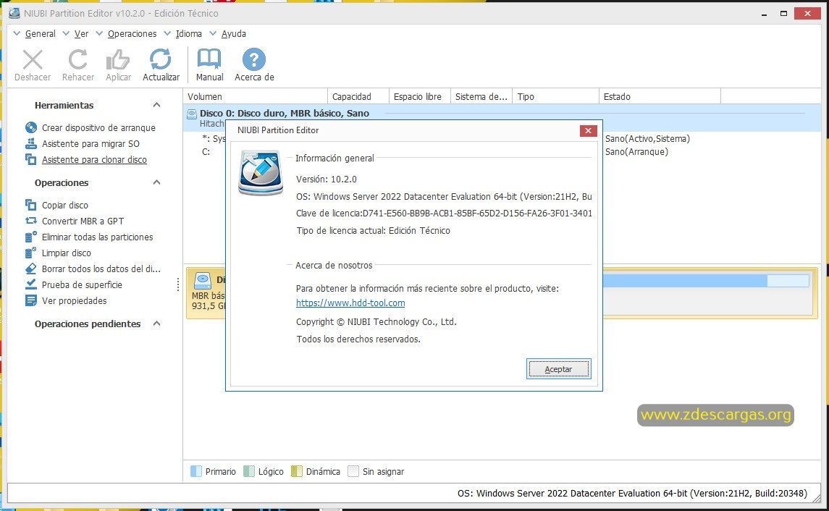
Task: Click the Copiar disco icon
Action: pyautogui.click(x=31, y=205)
